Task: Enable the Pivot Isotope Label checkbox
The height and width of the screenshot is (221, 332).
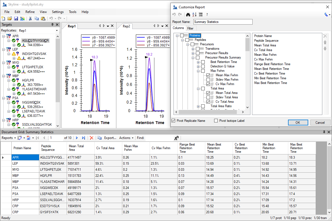Action: coord(216,121)
